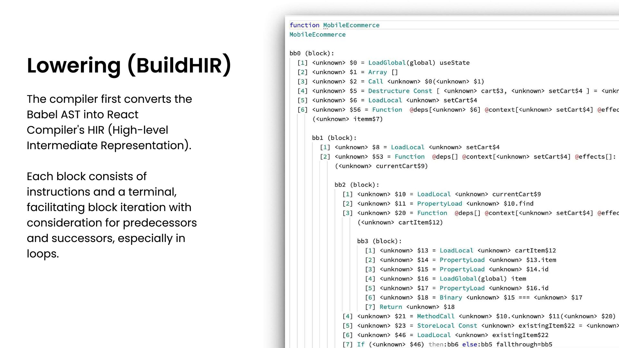
Task: Click the '$5 = Destructure Const' instruction line
Action: click(458, 91)
